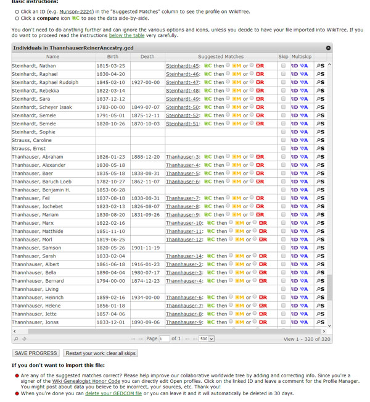The height and width of the screenshot is (402, 370).
Task: Check skip box for Thannhauser, Living
Action: click(x=283, y=289)
